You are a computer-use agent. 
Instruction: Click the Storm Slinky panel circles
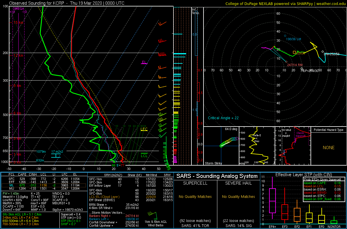click(229, 142)
